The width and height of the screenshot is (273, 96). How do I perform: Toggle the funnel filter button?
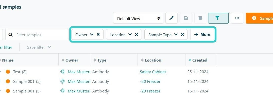[218, 18]
